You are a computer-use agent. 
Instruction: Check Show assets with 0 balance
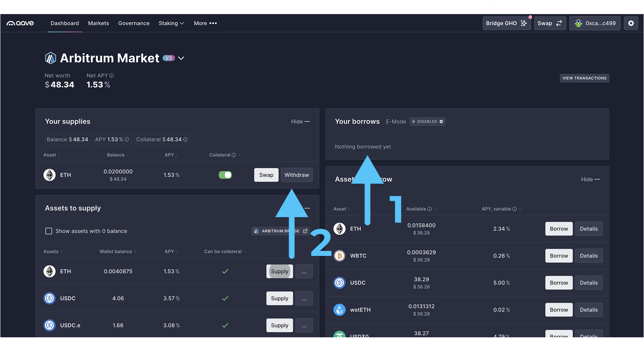point(49,231)
